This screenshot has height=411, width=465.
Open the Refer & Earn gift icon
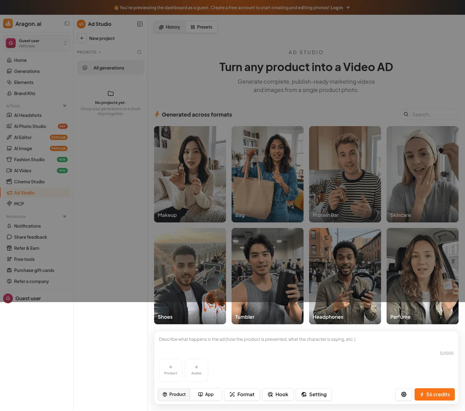[x=9, y=248]
